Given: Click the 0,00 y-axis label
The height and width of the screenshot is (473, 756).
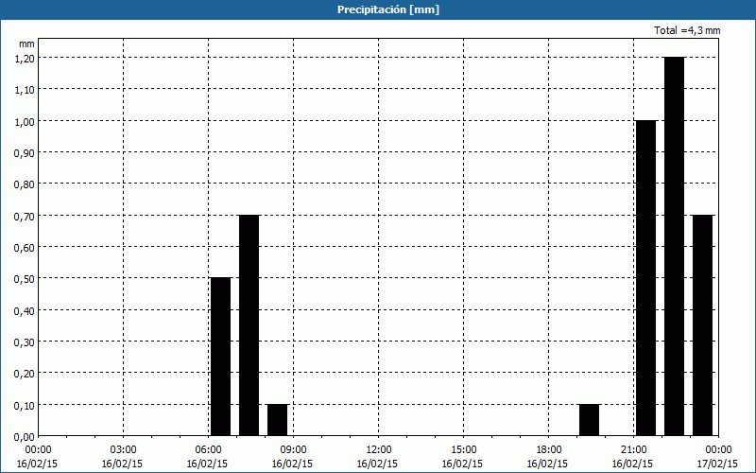Looking at the screenshot, I should coord(25,437).
